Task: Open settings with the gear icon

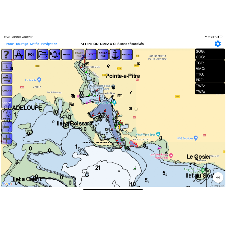Action: click(218, 44)
